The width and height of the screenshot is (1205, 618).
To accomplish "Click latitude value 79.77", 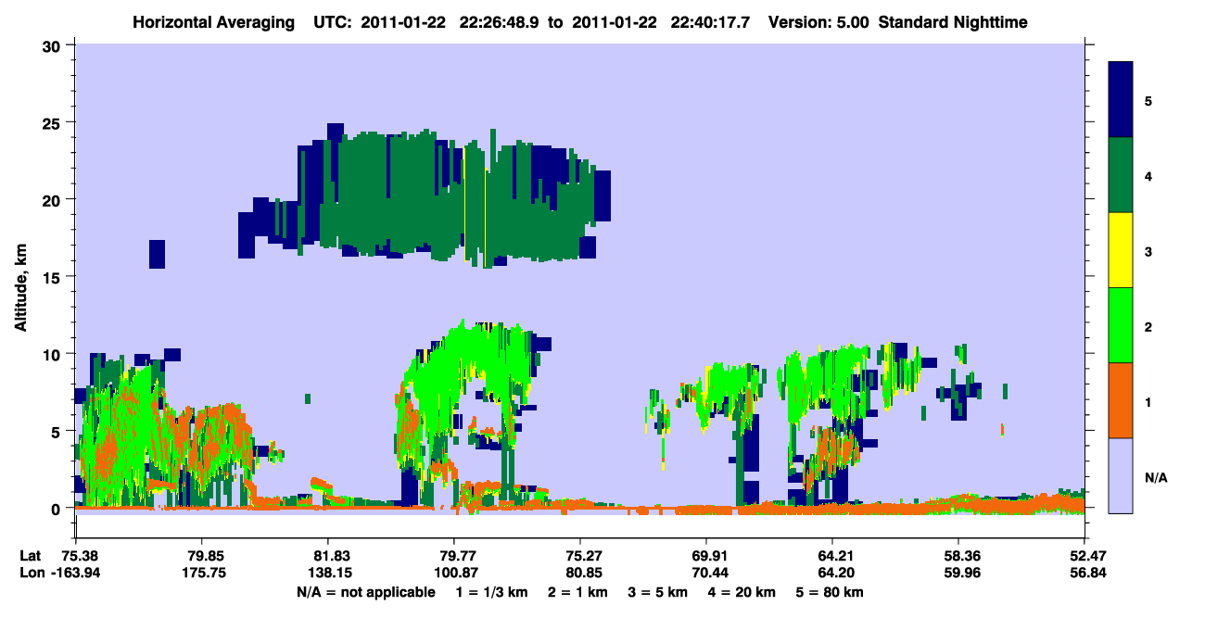I will (x=454, y=556).
